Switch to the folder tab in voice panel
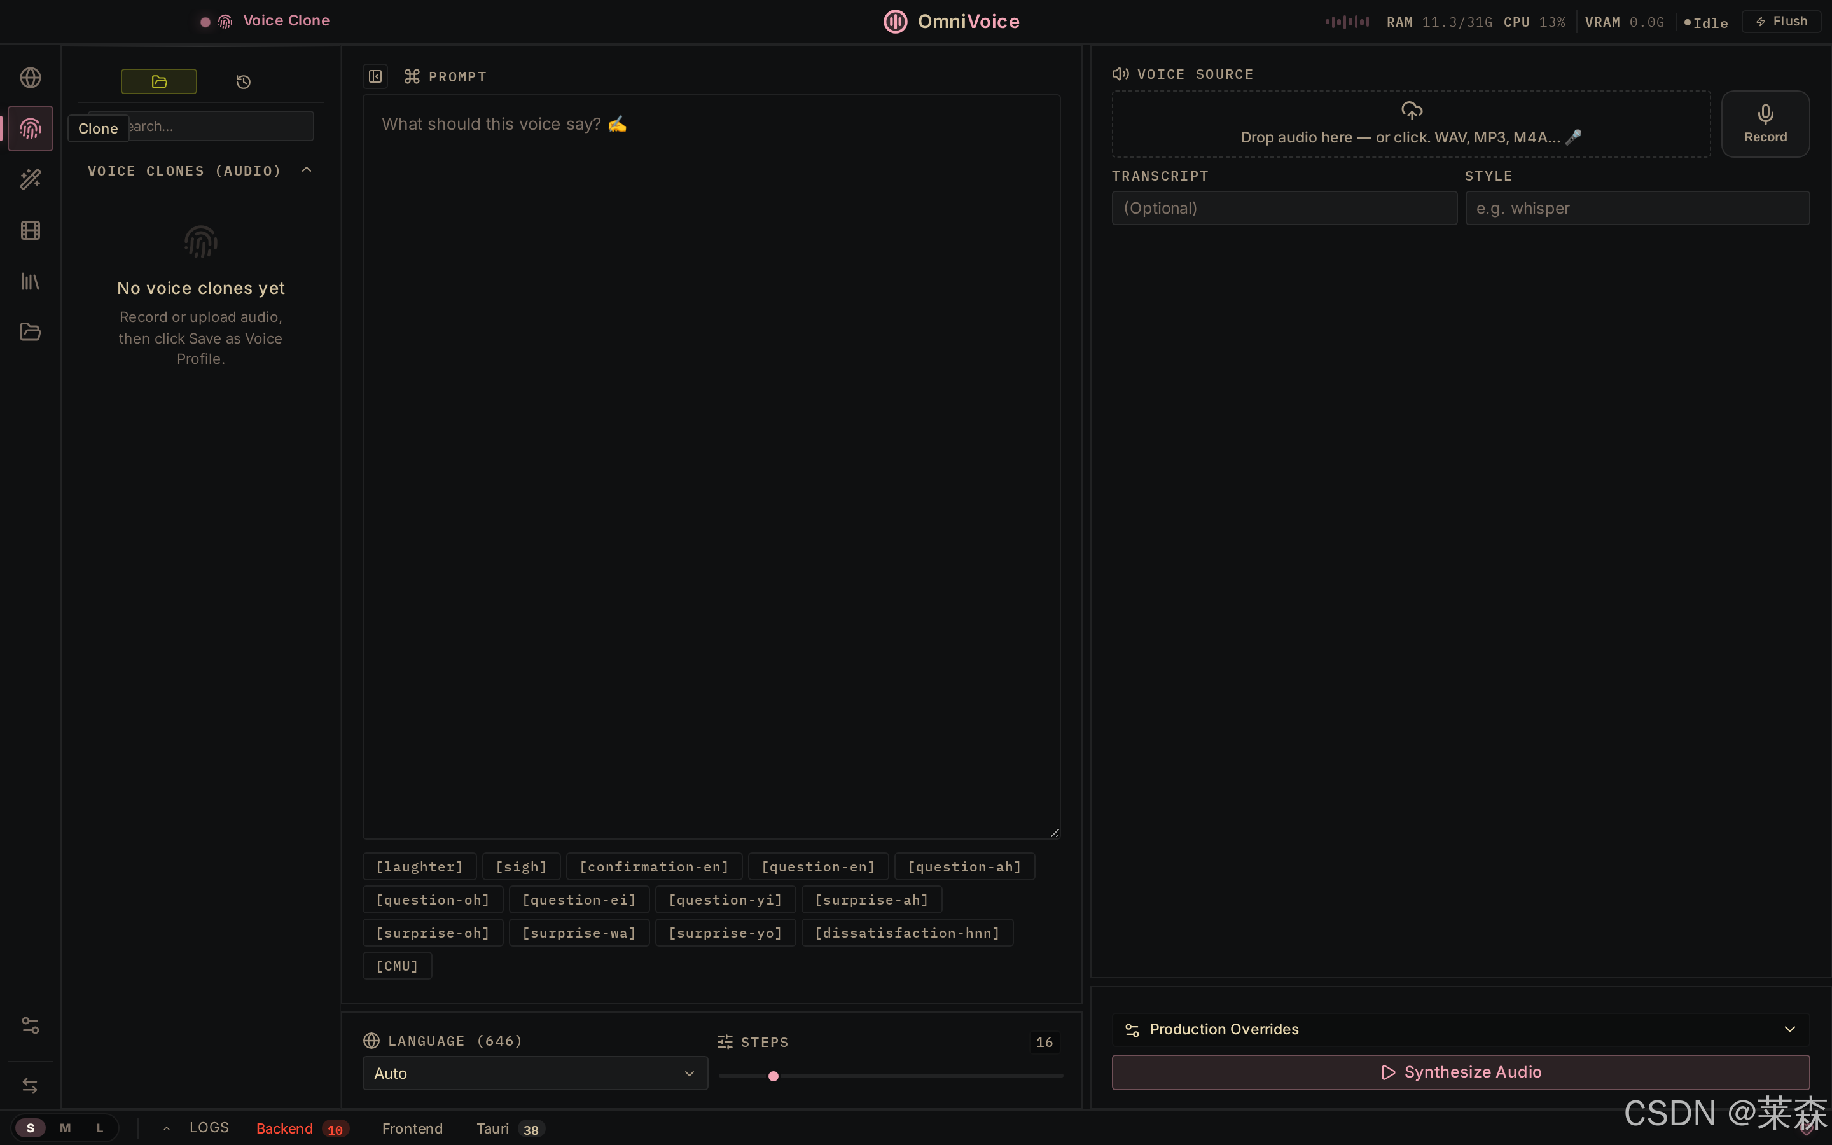The height and width of the screenshot is (1145, 1832). [x=159, y=82]
